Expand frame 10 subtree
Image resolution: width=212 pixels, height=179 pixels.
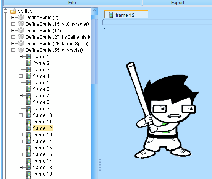(x=21, y=115)
